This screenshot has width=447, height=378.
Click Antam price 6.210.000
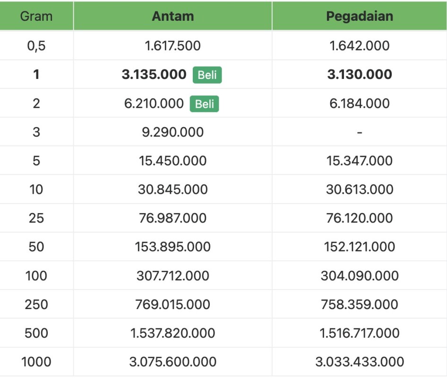click(154, 103)
